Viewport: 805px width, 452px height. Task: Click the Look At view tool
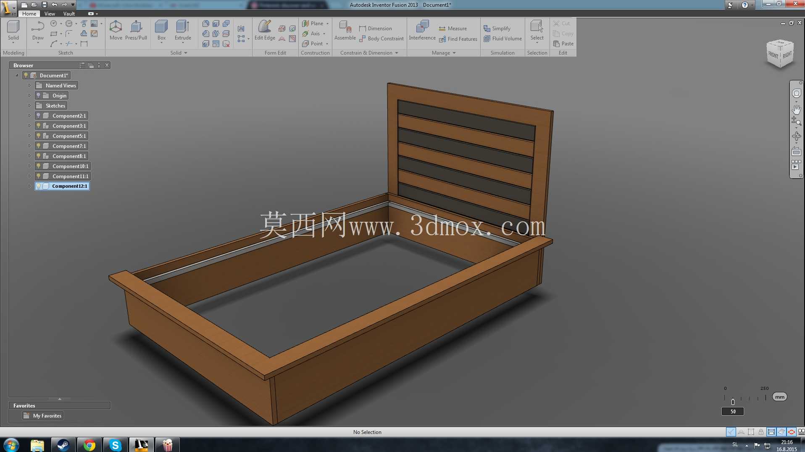click(x=796, y=152)
